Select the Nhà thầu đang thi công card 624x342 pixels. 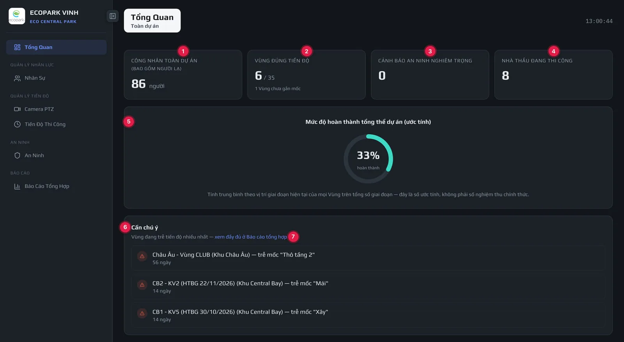(553, 74)
